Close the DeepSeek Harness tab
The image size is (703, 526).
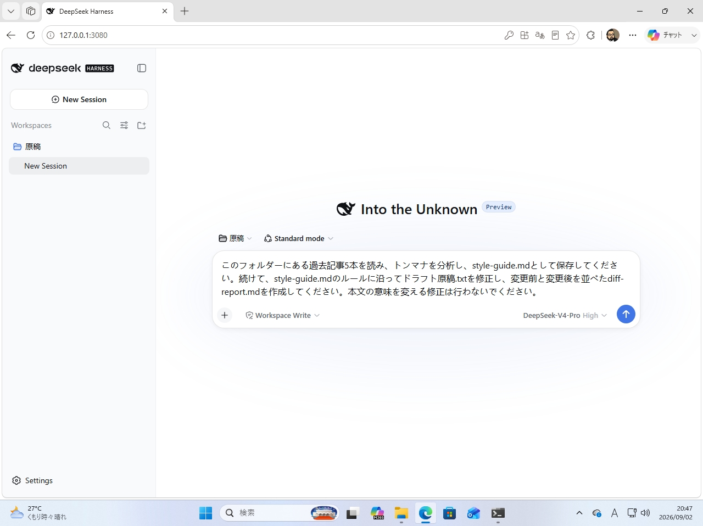165,11
